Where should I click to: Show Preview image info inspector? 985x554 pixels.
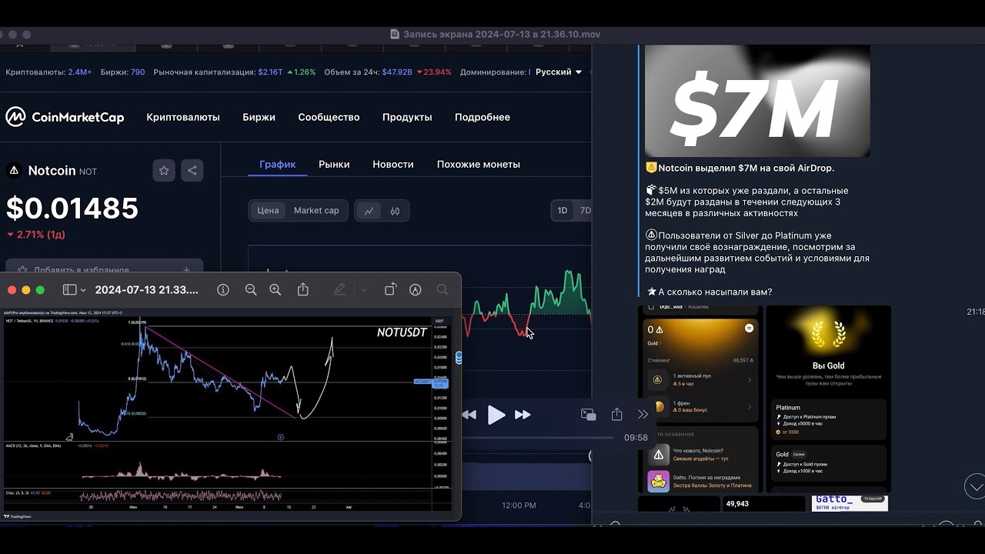coord(223,290)
